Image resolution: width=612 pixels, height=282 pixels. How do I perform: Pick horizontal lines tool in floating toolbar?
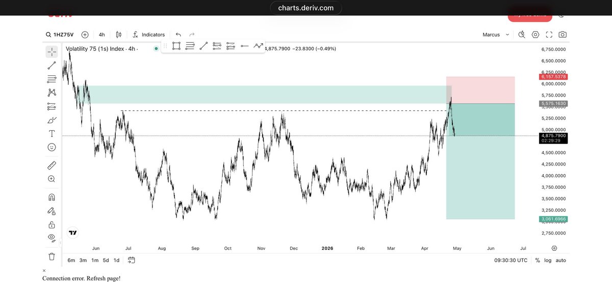coord(190,46)
